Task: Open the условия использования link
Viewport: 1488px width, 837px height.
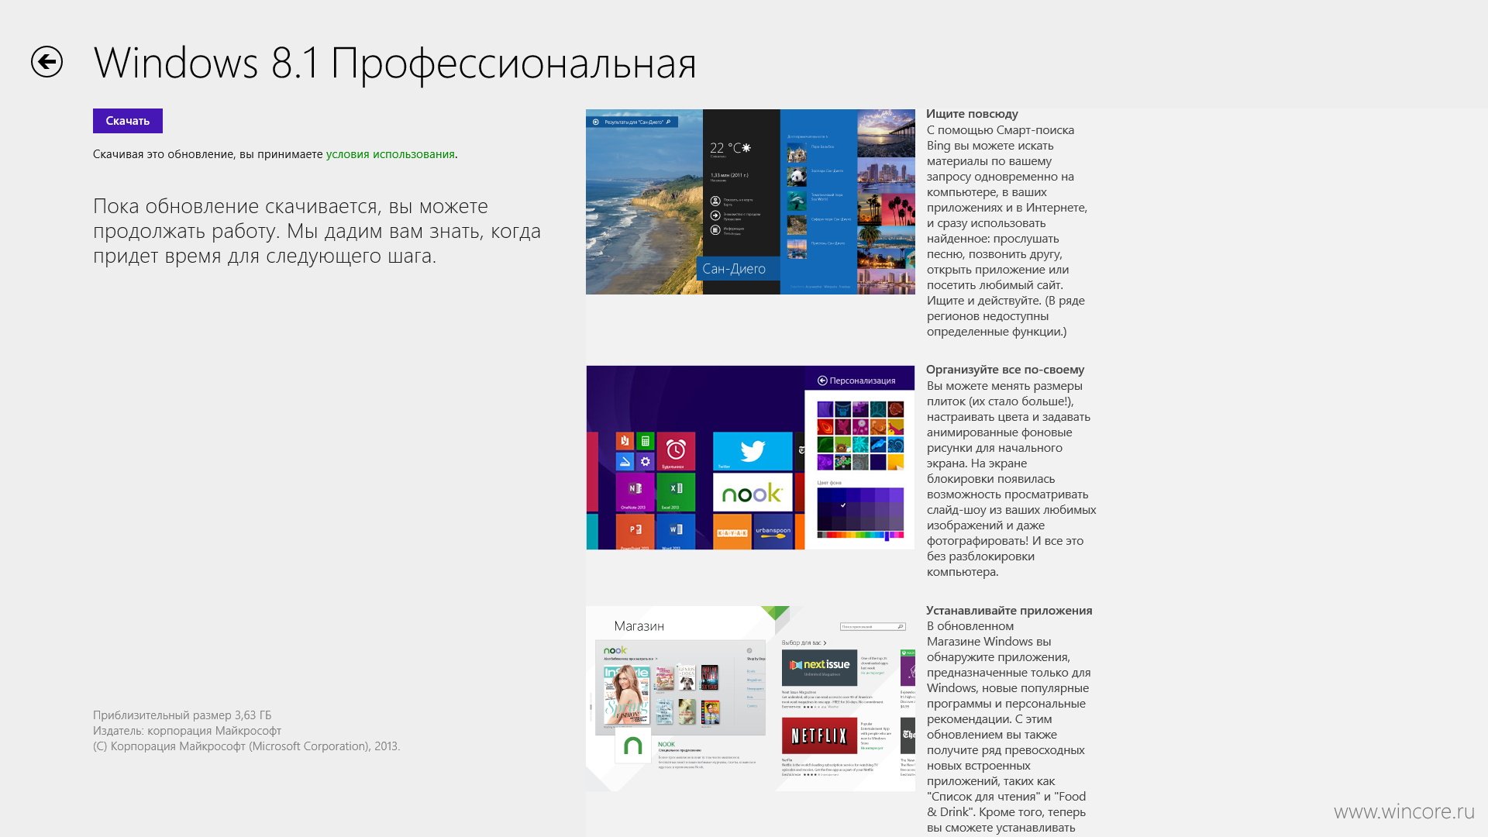Action: 390,154
